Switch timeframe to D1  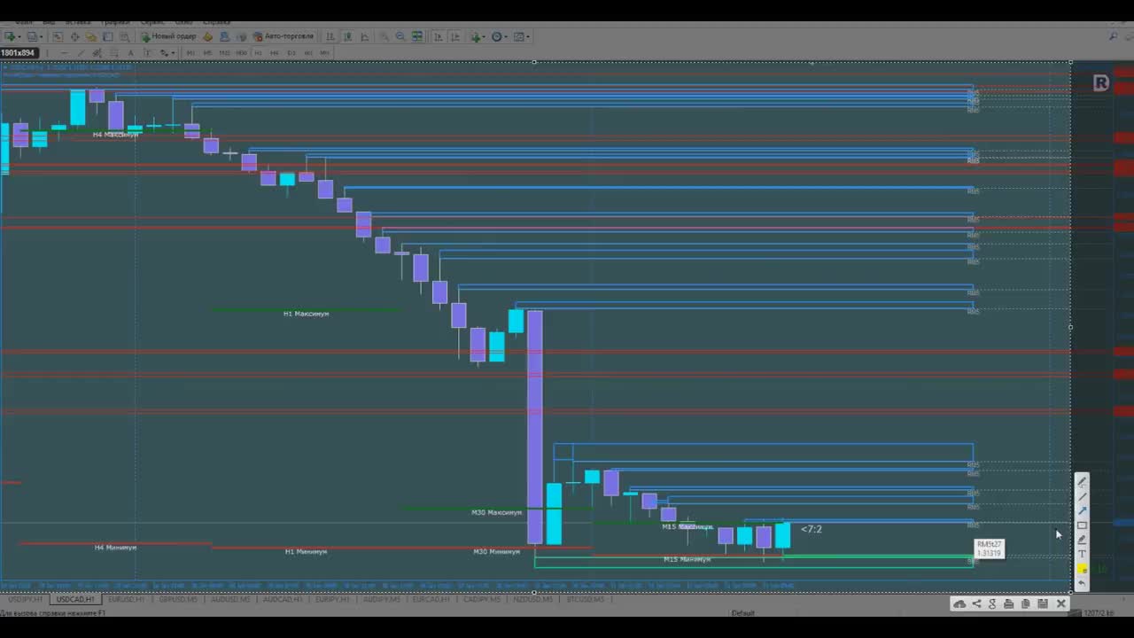pos(291,53)
